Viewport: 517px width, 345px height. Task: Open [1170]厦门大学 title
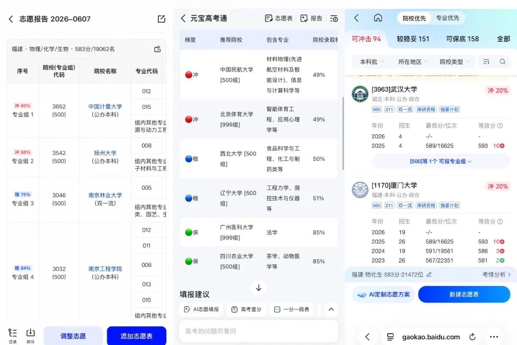394,185
